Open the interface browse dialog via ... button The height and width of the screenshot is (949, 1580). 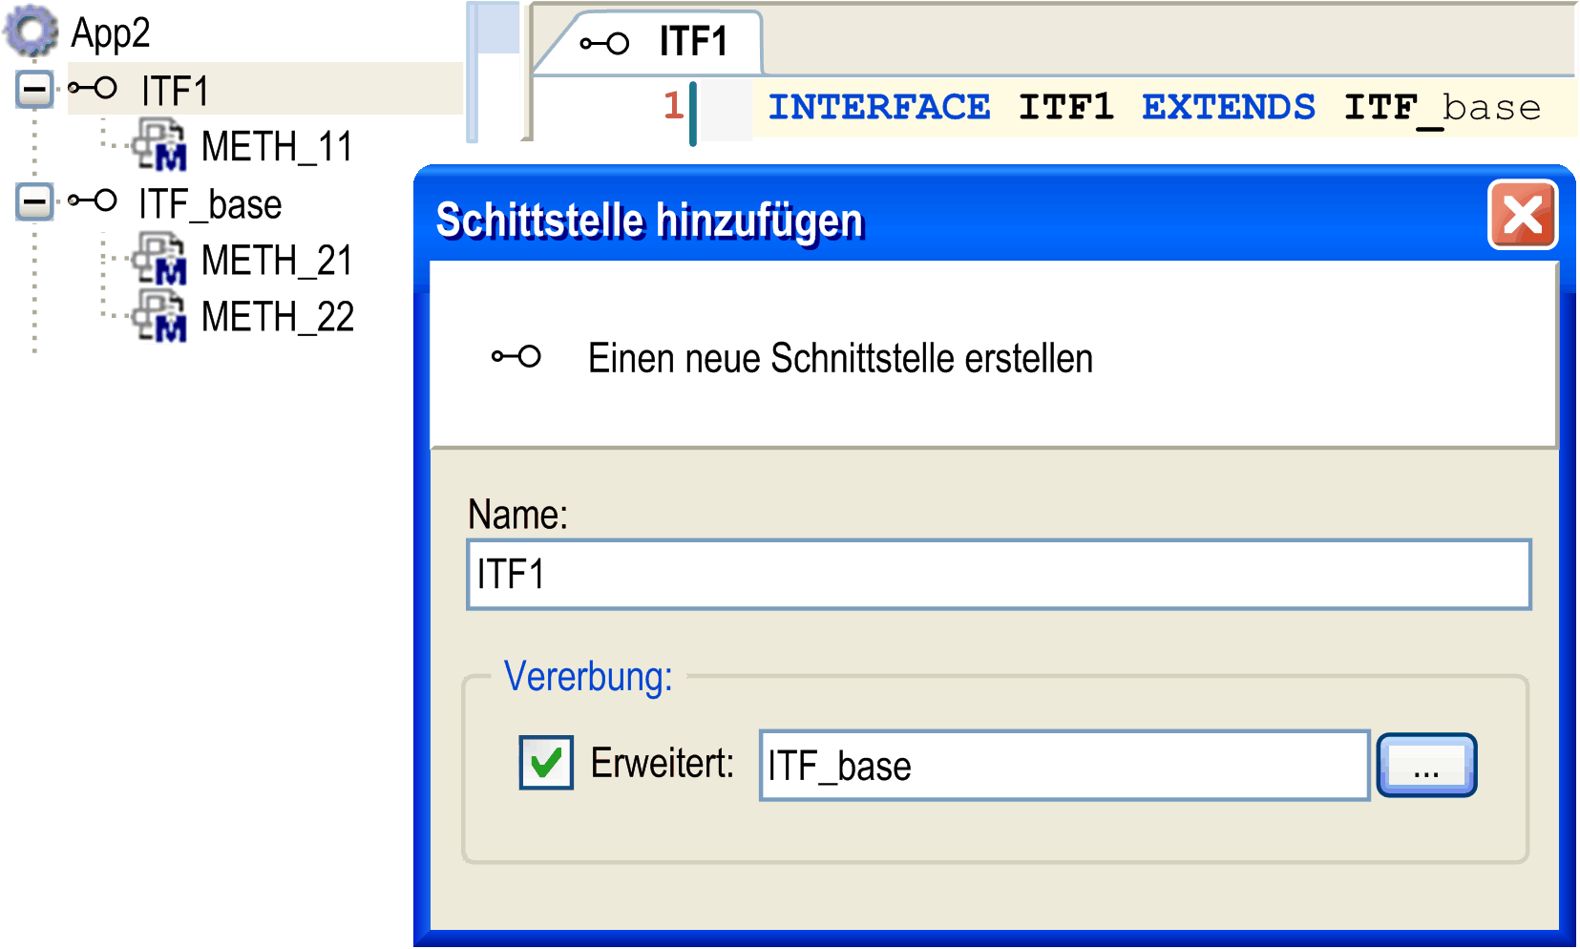tap(1425, 765)
